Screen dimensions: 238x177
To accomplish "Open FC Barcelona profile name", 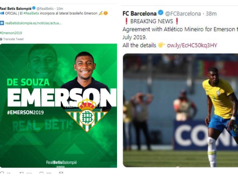I will pyautogui.click(x=139, y=14).
